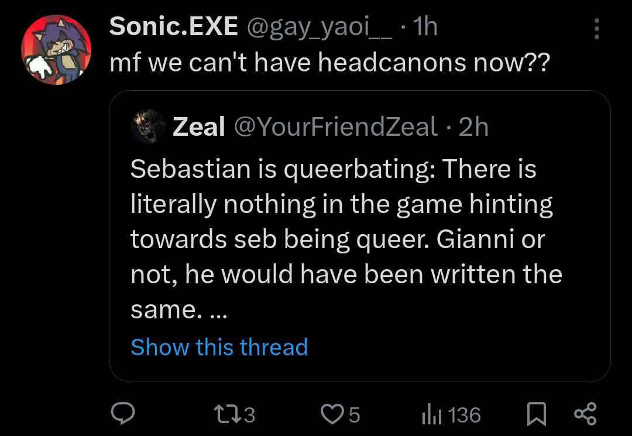Screen dimensions: 632x436
Task: Like the tweet with the heart icon
Action: click(334, 414)
